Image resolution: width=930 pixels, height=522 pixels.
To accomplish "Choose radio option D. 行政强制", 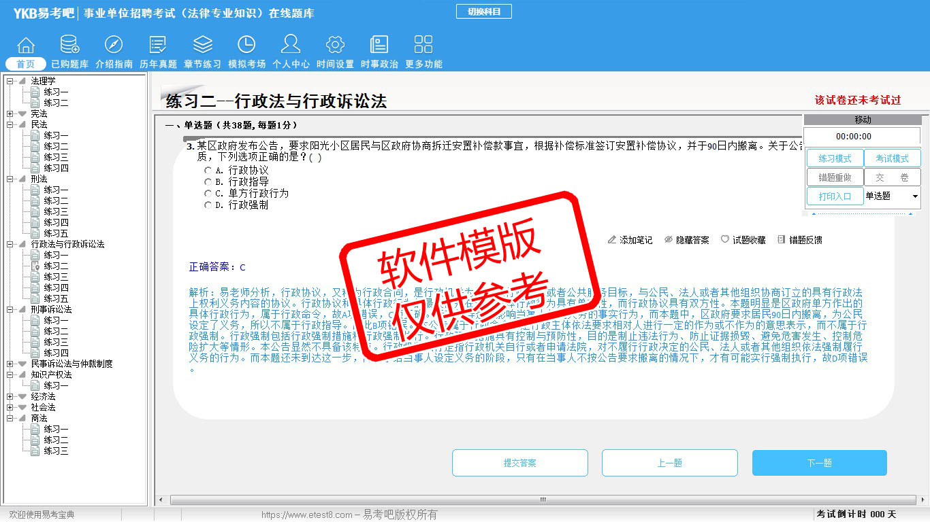I will (208, 205).
